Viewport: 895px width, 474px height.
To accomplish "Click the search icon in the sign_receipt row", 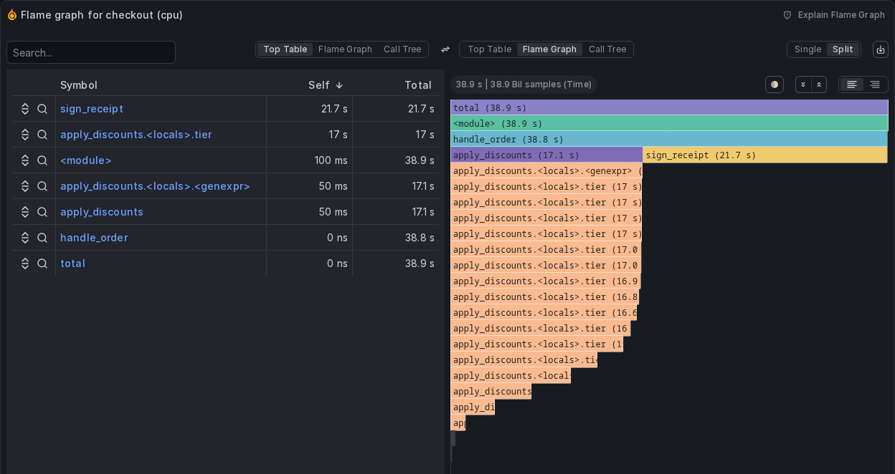I will tap(42, 109).
